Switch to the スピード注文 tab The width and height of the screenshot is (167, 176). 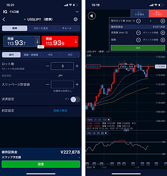coord(41,28)
